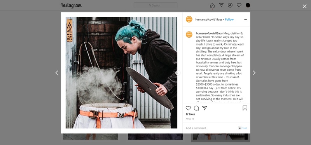Go to next post with right chevron
This screenshot has width=311, height=145.
pos(254,73)
